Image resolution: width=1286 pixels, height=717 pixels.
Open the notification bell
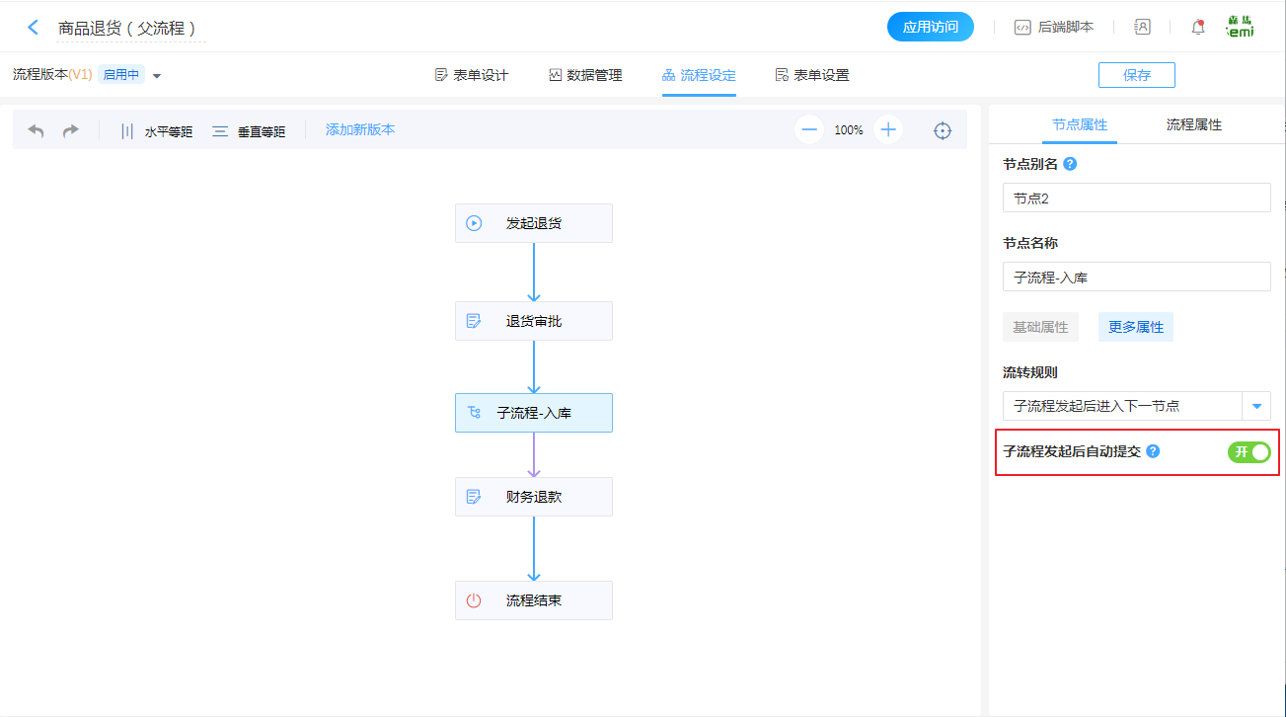coord(1198,28)
